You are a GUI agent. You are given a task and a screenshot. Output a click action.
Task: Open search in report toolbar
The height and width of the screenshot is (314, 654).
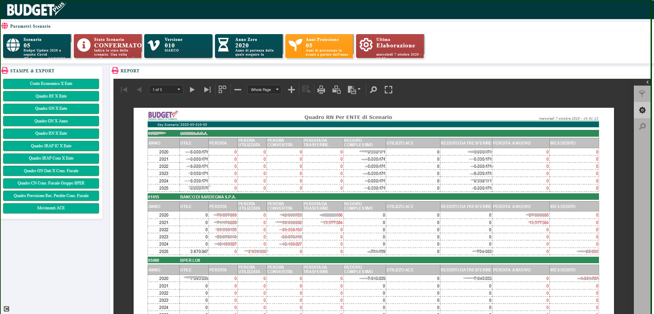pos(373,90)
